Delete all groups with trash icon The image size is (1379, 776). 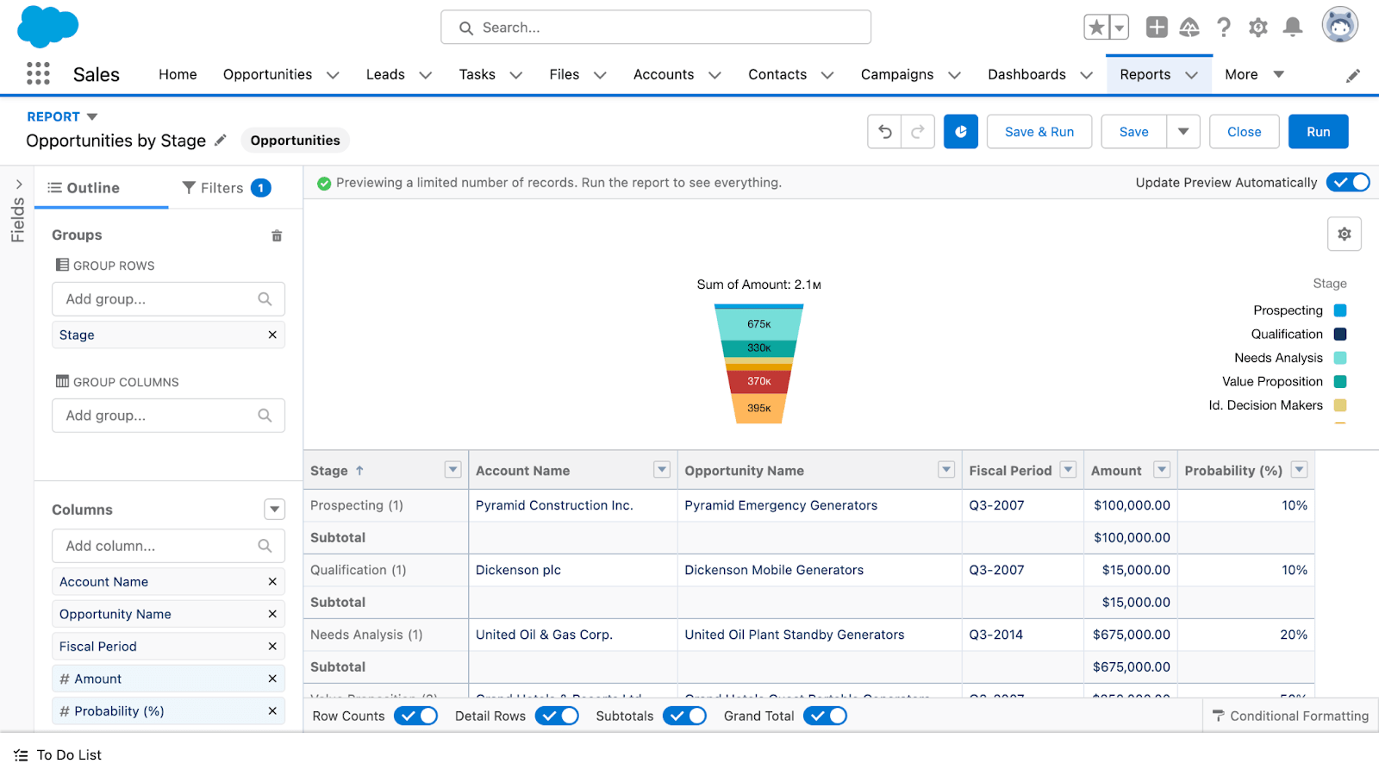[x=277, y=235]
